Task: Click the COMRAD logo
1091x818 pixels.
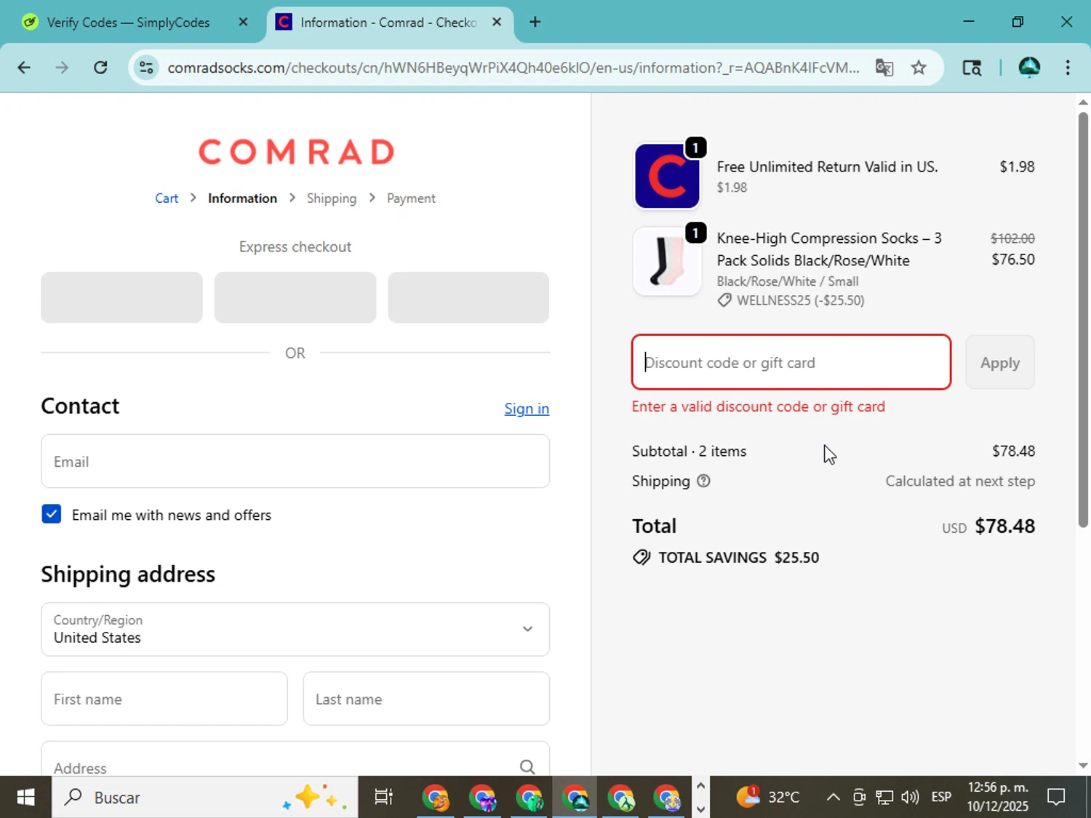Action: pyautogui.click(x=296, y=152)
